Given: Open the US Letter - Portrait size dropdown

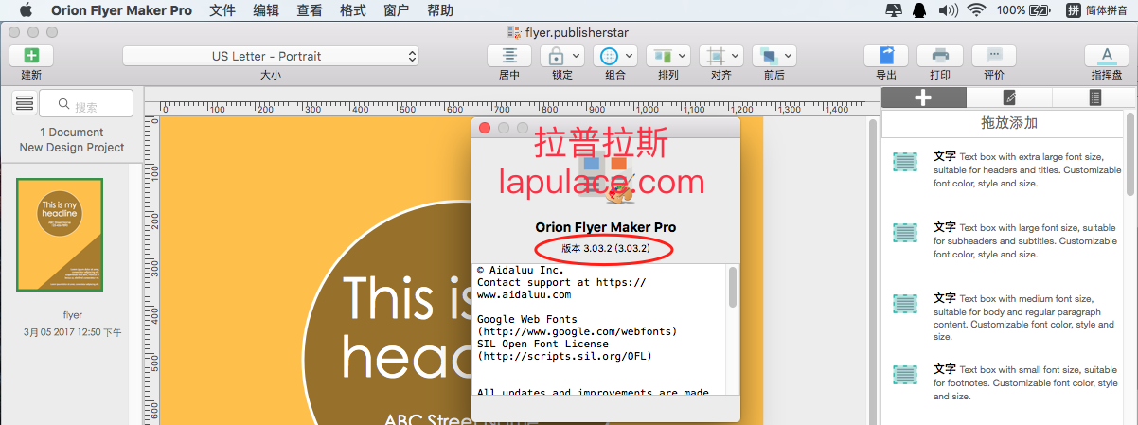Looking at the screenshot, I should 271,56.
